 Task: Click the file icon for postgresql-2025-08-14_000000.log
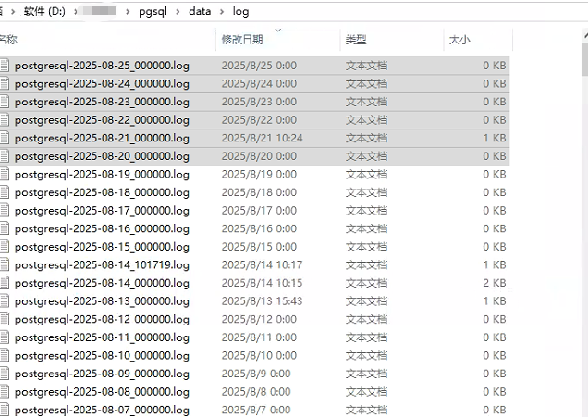4,283
